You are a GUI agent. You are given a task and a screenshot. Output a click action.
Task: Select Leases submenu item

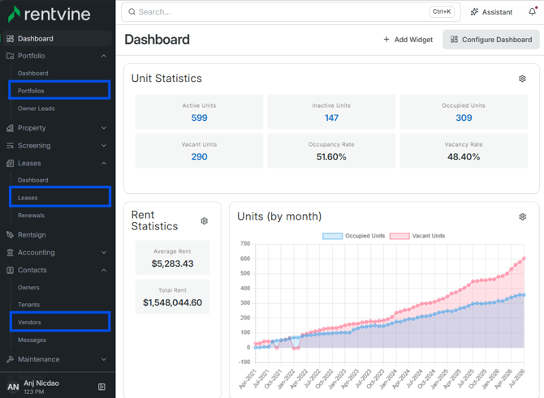(x=59, y=197)
